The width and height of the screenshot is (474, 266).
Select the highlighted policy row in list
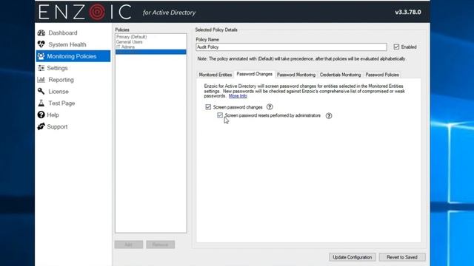click(x=151, y=52)
